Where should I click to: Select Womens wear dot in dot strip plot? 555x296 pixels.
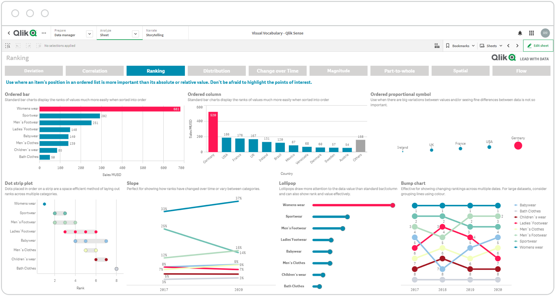(45, 204)
